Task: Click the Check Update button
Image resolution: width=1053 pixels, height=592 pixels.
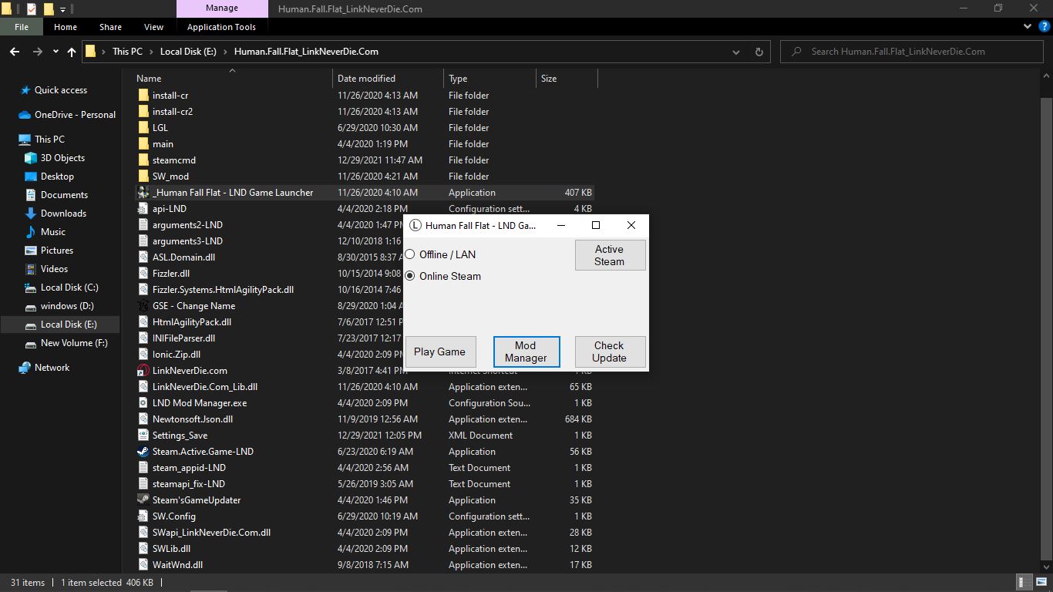Action: pos(610,351)
